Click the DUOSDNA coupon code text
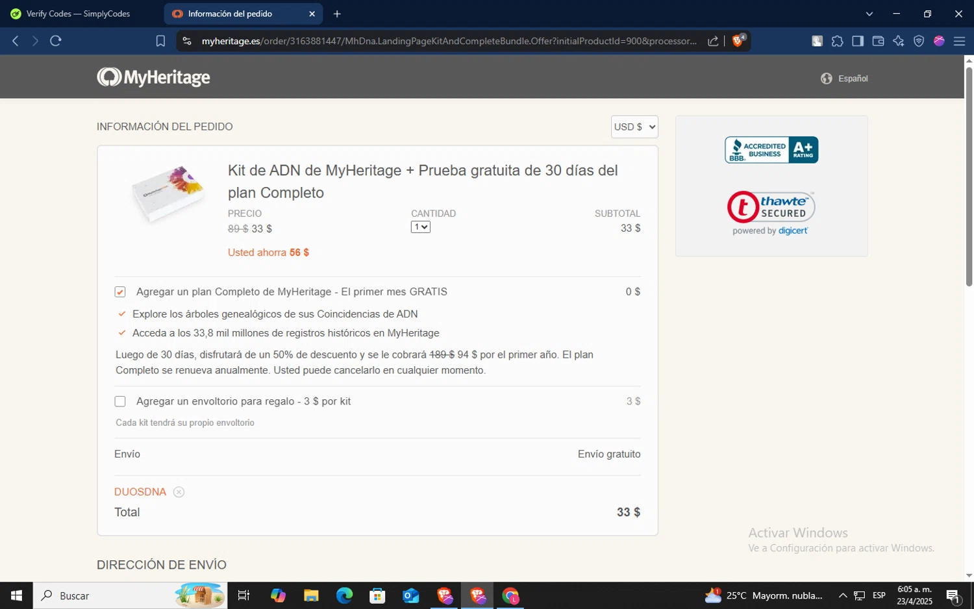 coord(140,492)
